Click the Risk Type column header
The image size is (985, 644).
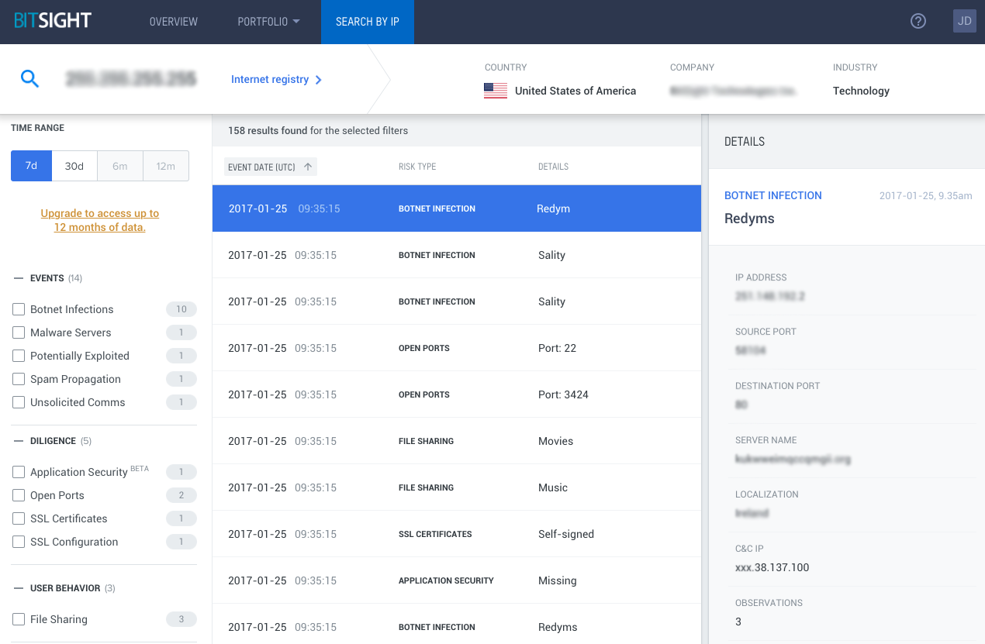[x=417, y=167]
